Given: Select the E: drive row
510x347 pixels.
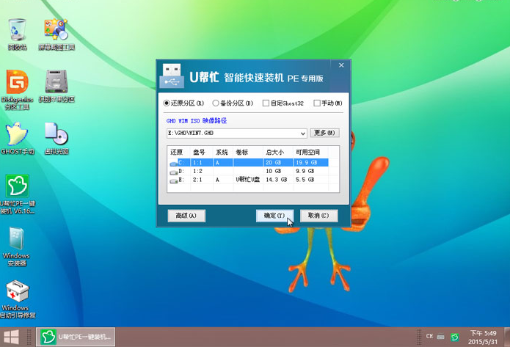Looking at the screenshot, I should pyautogui.click(x=249, y=180).
